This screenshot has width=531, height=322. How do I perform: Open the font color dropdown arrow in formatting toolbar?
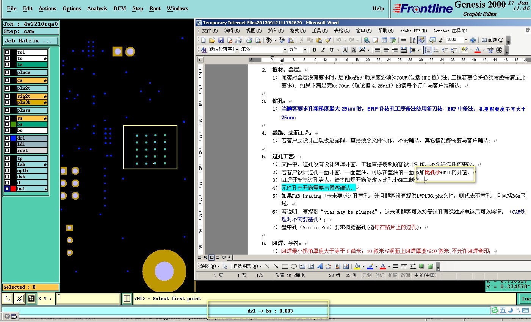(484, 50)
